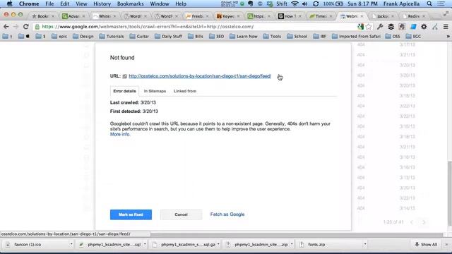452x254 pixels.
Task: Click the gear extension icon in toolbar
Action: (424, 27)
